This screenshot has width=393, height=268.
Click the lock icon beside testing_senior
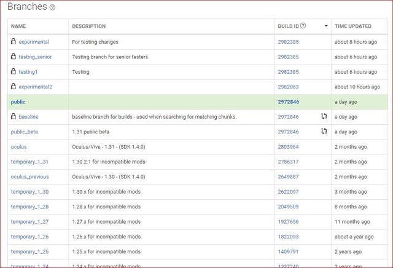(14, 57)
